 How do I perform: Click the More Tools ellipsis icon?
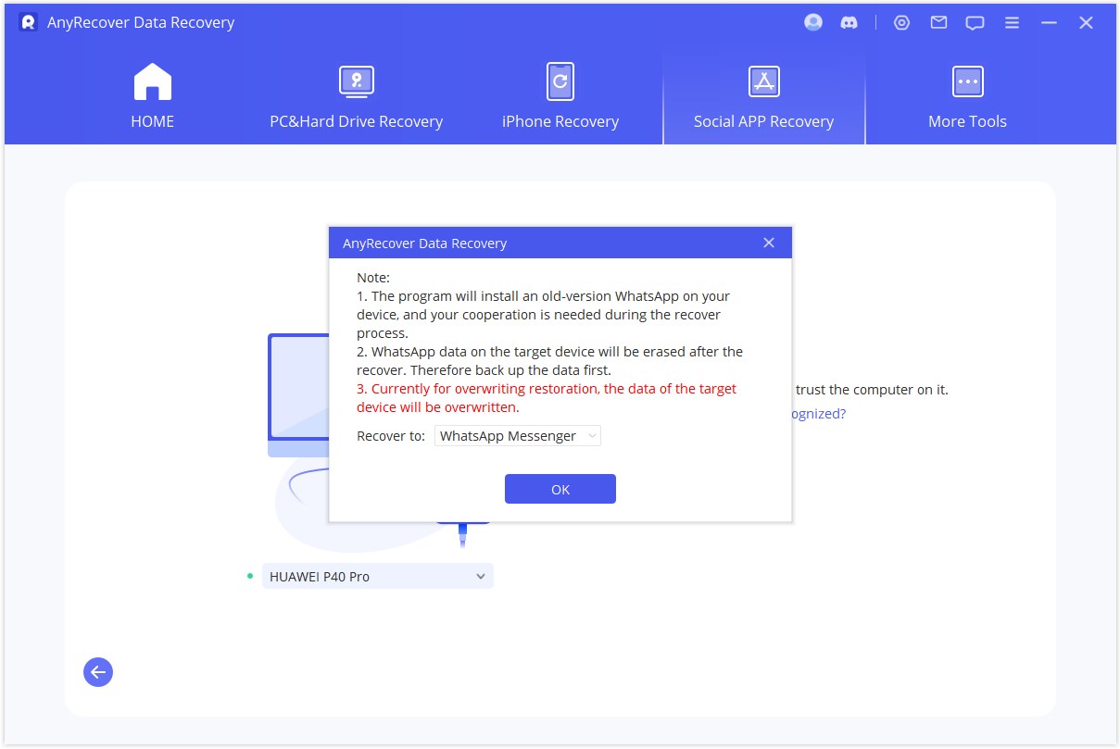[967, 81]
